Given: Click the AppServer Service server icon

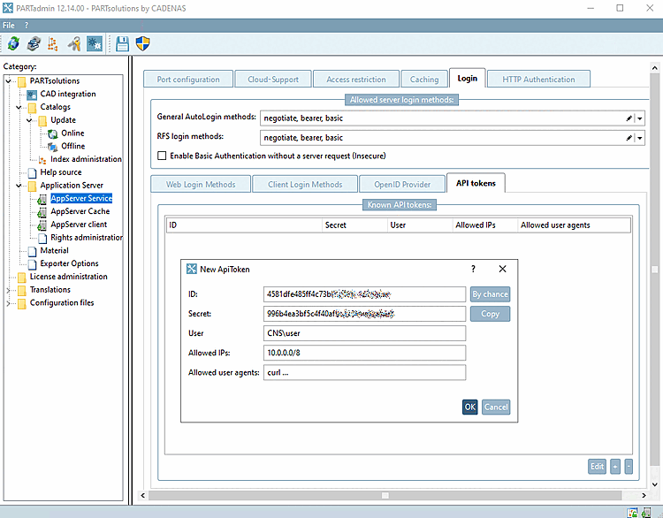Looking at the screenshot, I should (x=42, y=199).
